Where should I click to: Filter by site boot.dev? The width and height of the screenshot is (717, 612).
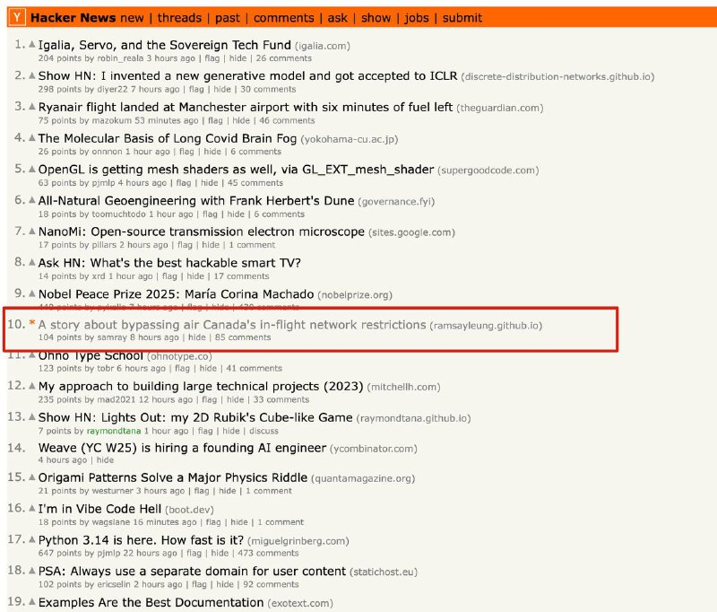click(x=189, y=510)
